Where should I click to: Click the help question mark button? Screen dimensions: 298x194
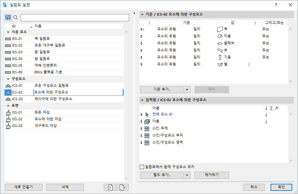click(x=276, y=5)
